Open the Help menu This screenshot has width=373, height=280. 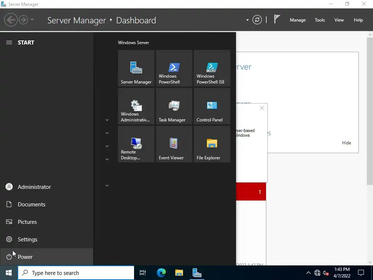pyautogui.click(x=358, y=20)
